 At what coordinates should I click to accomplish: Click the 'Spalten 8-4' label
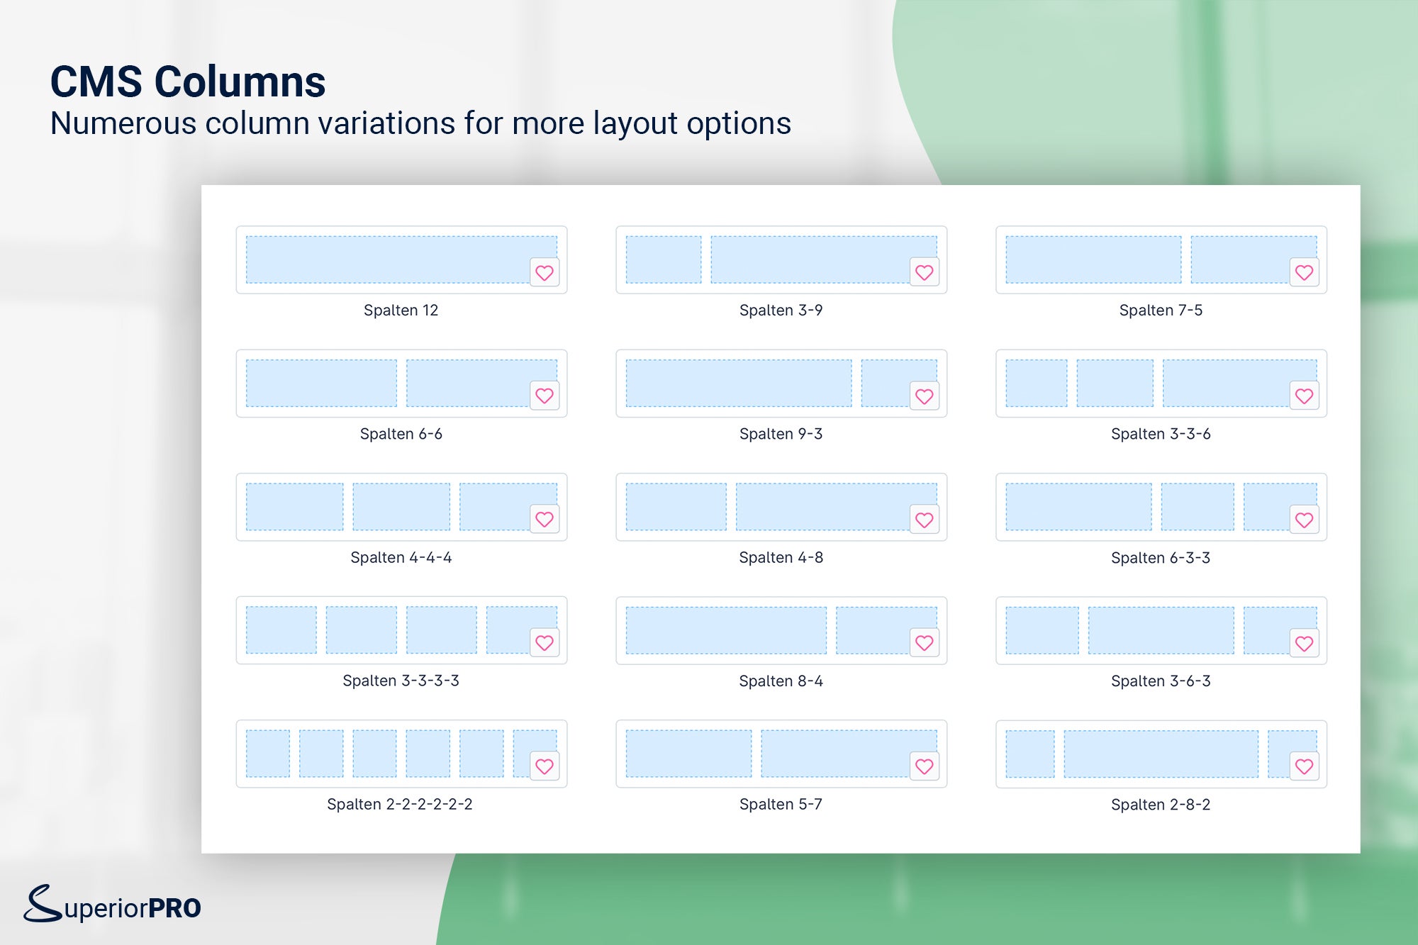(x=781, y=681)
